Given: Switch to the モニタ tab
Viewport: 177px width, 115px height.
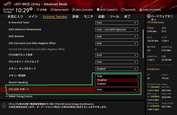Looking at the screenshot, I should [x=88, y=17].
